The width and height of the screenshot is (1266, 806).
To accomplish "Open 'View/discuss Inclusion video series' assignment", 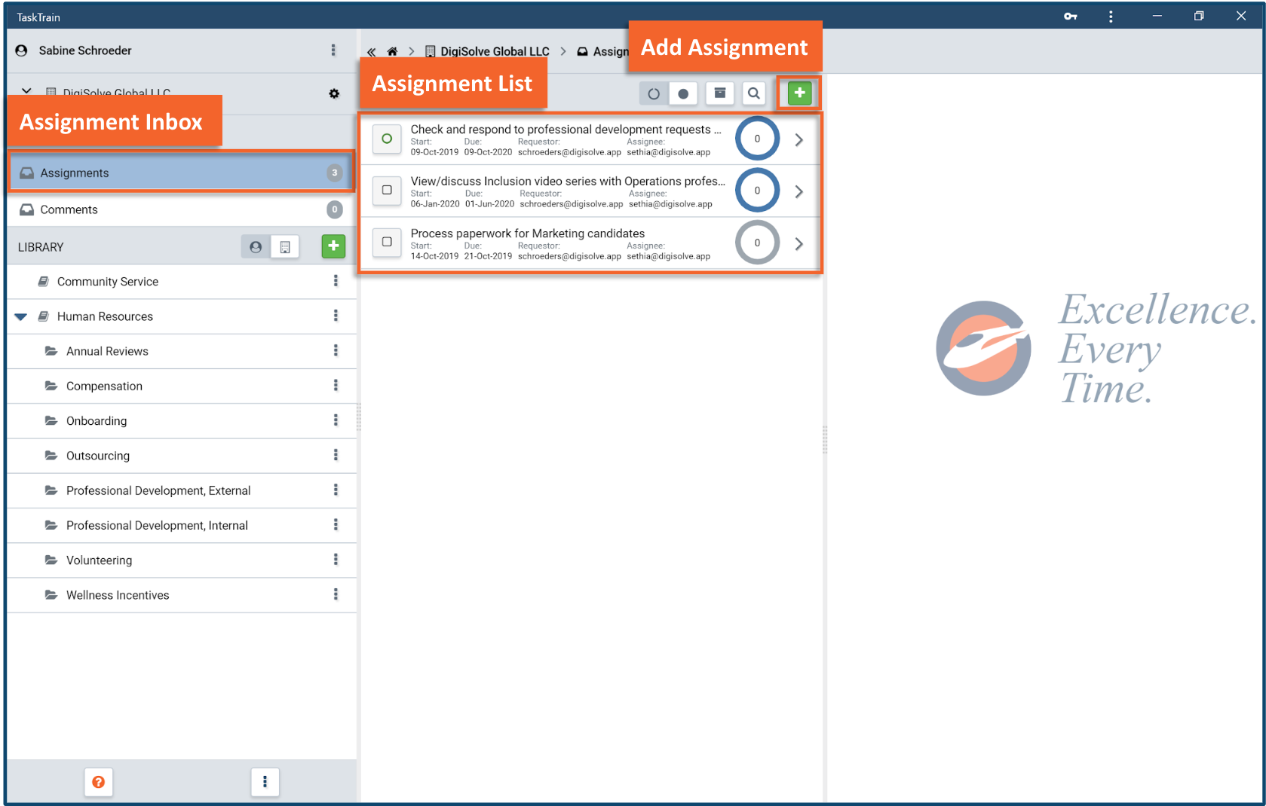I will [568, 181].
